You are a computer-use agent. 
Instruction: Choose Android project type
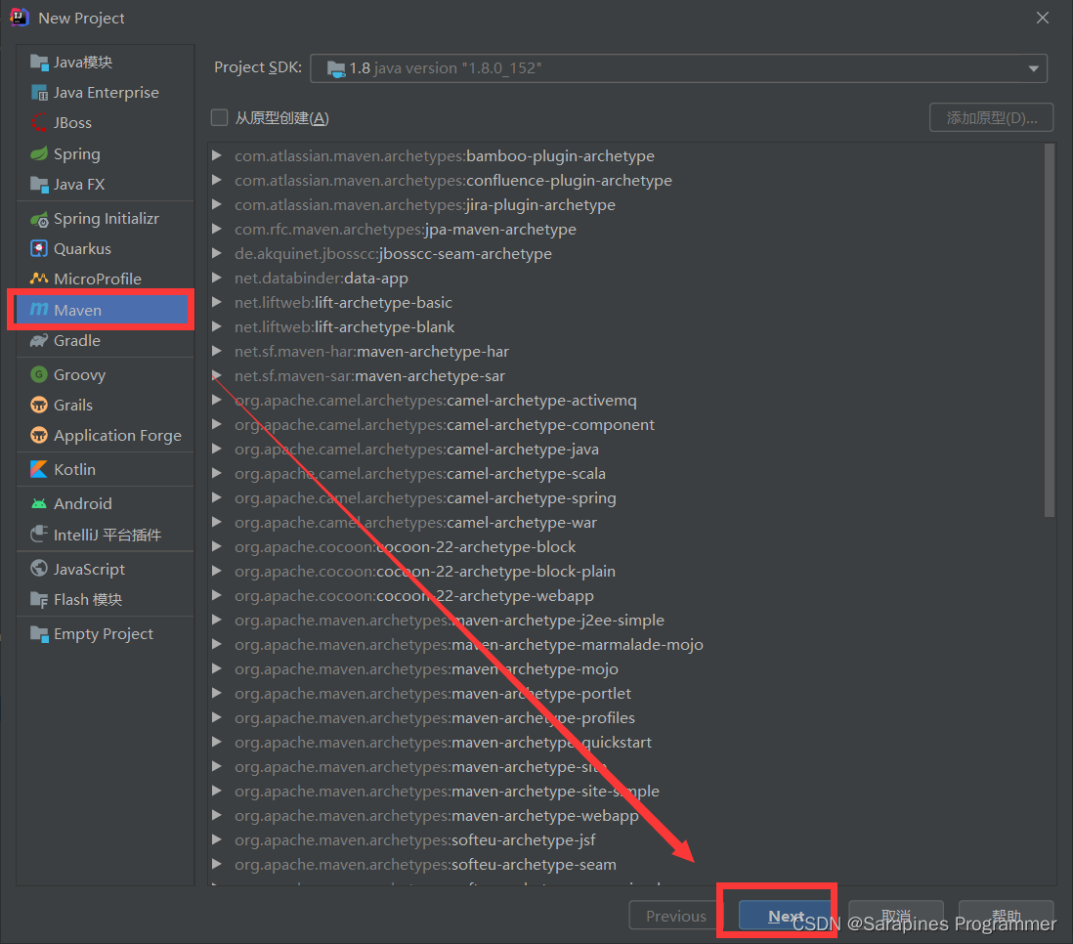point(105,504)
